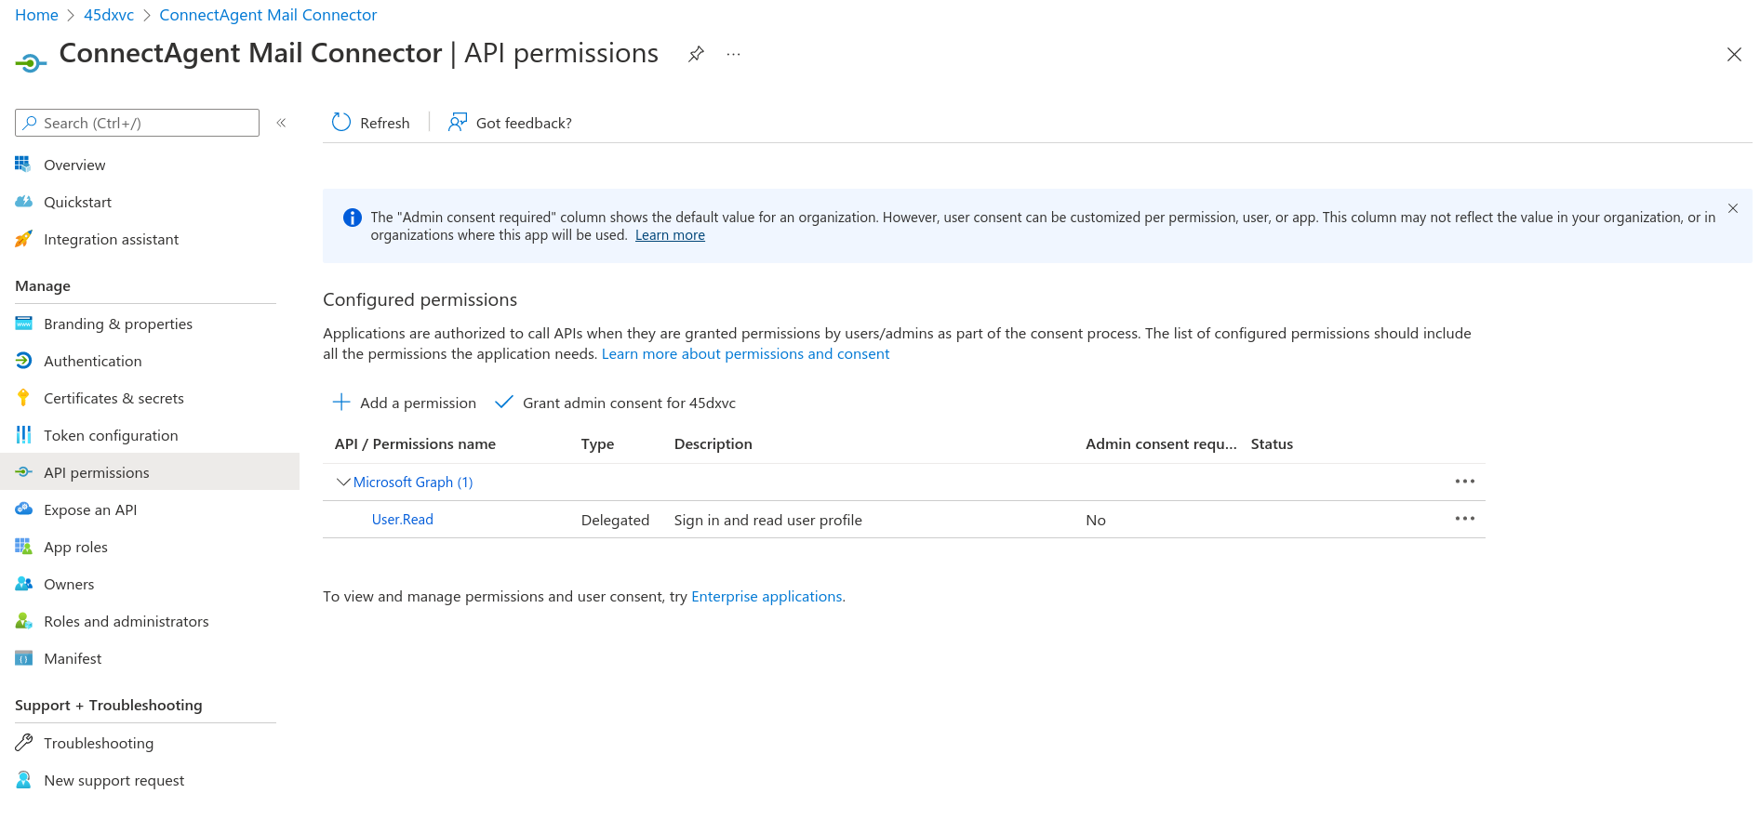1760x833 pixels.
Task: Click the Admin consent required column header
Action: [1161, 443]
